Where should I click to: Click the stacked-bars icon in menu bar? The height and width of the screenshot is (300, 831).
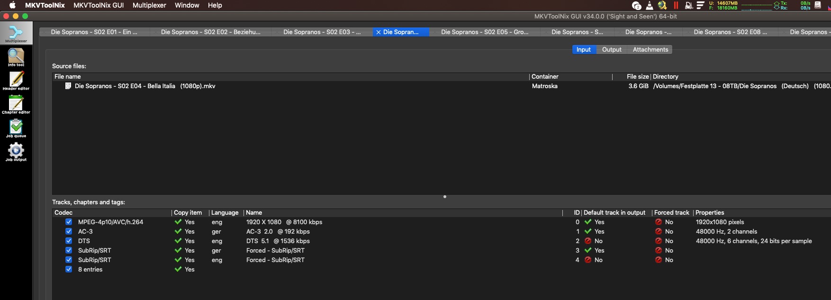[x=700, y=5]
